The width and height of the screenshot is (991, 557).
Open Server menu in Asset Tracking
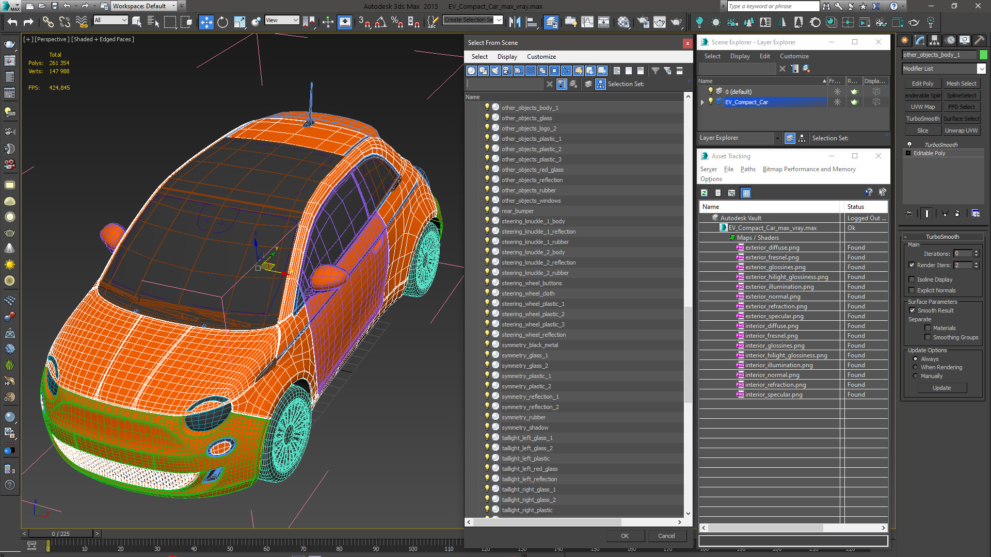click(708, 169)
